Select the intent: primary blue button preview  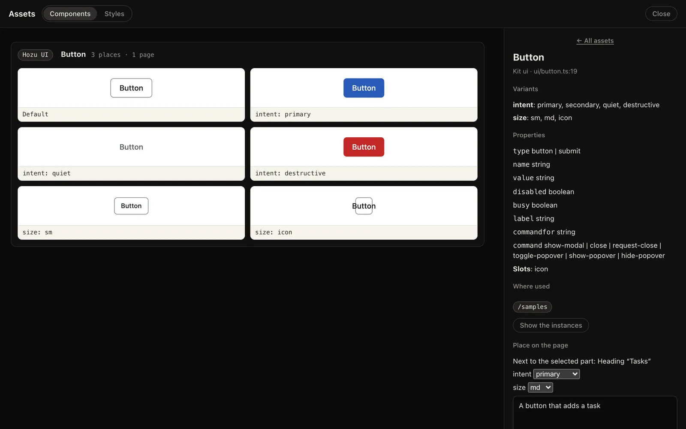click(x=364, y=88)
